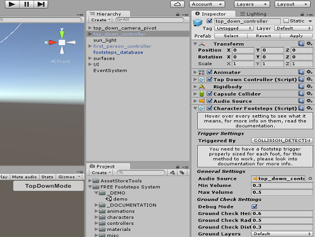Viewport: 315px width, 237px height.
Task: Open the Layers dropdown
Action: pos(252,4)
